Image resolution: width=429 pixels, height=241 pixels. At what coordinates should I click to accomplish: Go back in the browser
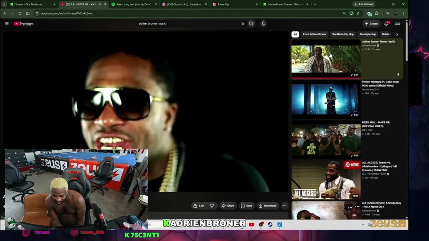(5, 13)
